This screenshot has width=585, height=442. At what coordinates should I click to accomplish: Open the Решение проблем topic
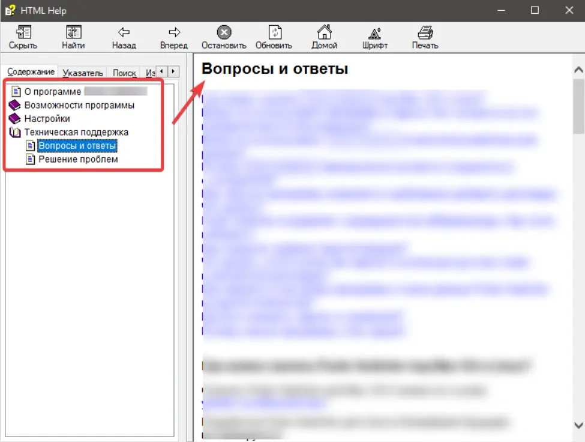78,159
